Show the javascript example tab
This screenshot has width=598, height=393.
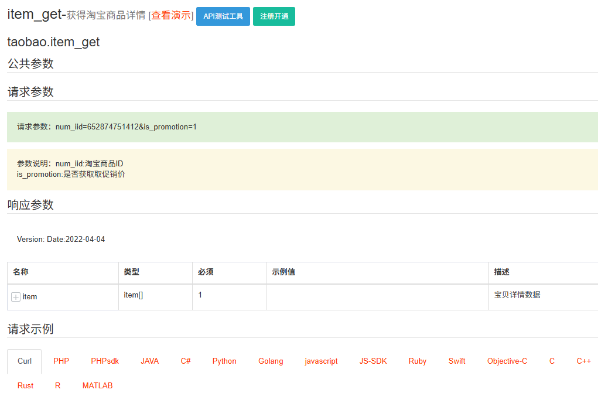coord(321,361)
